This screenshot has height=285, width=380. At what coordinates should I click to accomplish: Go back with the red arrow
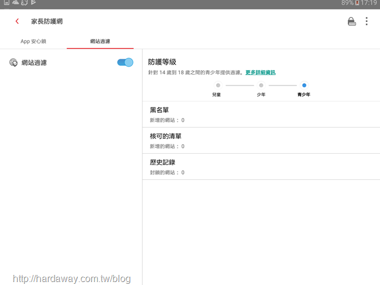tap(17, 21)
